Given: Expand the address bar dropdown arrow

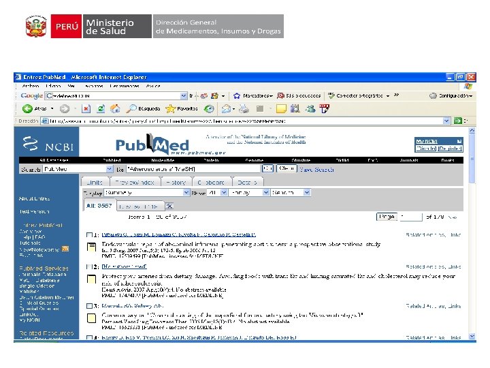Looking at the screenshot, I should coord(446,121).
